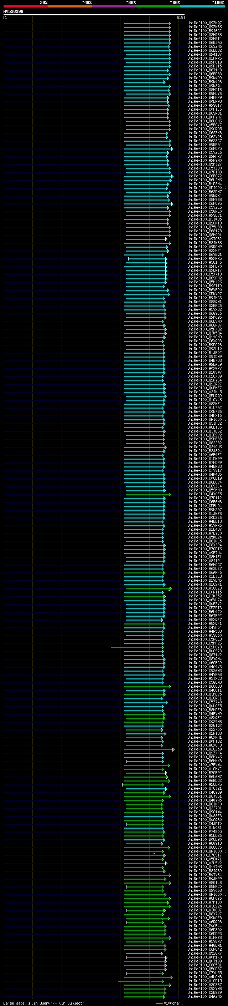
Task: Click the UniRef100_C1H0Y8 entry
Action: [204, 647]
